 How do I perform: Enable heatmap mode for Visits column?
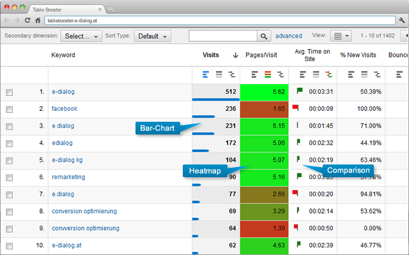click(x=219, y=75)
